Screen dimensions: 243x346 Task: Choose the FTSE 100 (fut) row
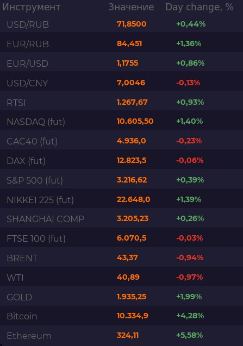click(x=122, y=238)
